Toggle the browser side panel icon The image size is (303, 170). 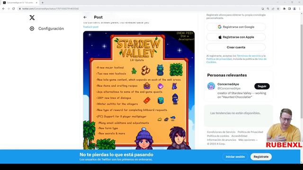click(289, 8)
